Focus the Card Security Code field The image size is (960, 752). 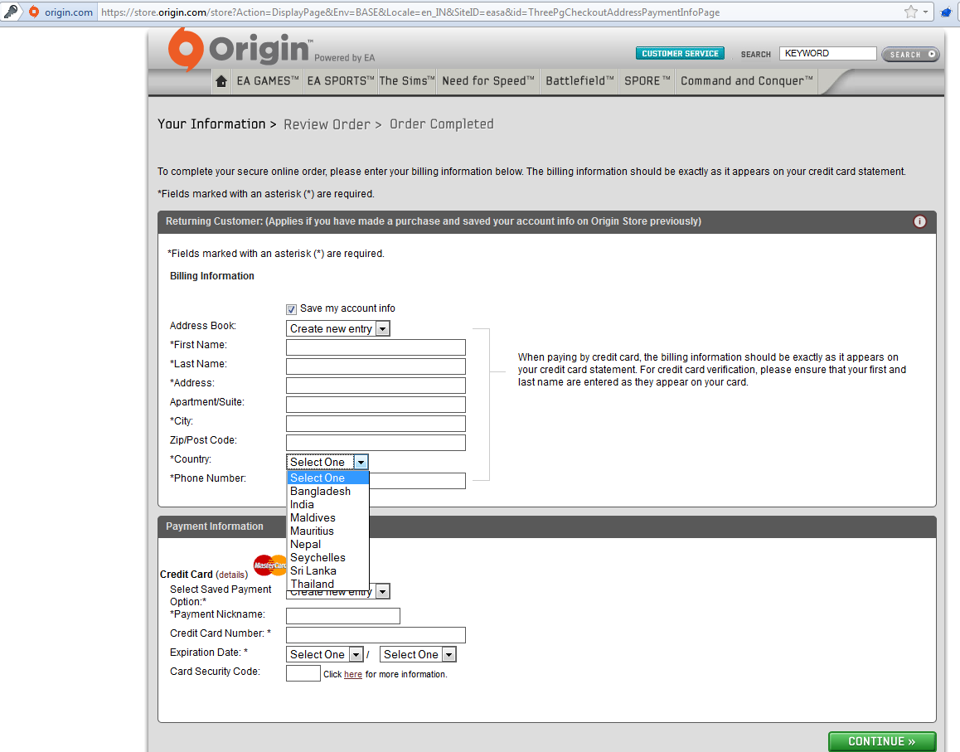pos(303,673)
